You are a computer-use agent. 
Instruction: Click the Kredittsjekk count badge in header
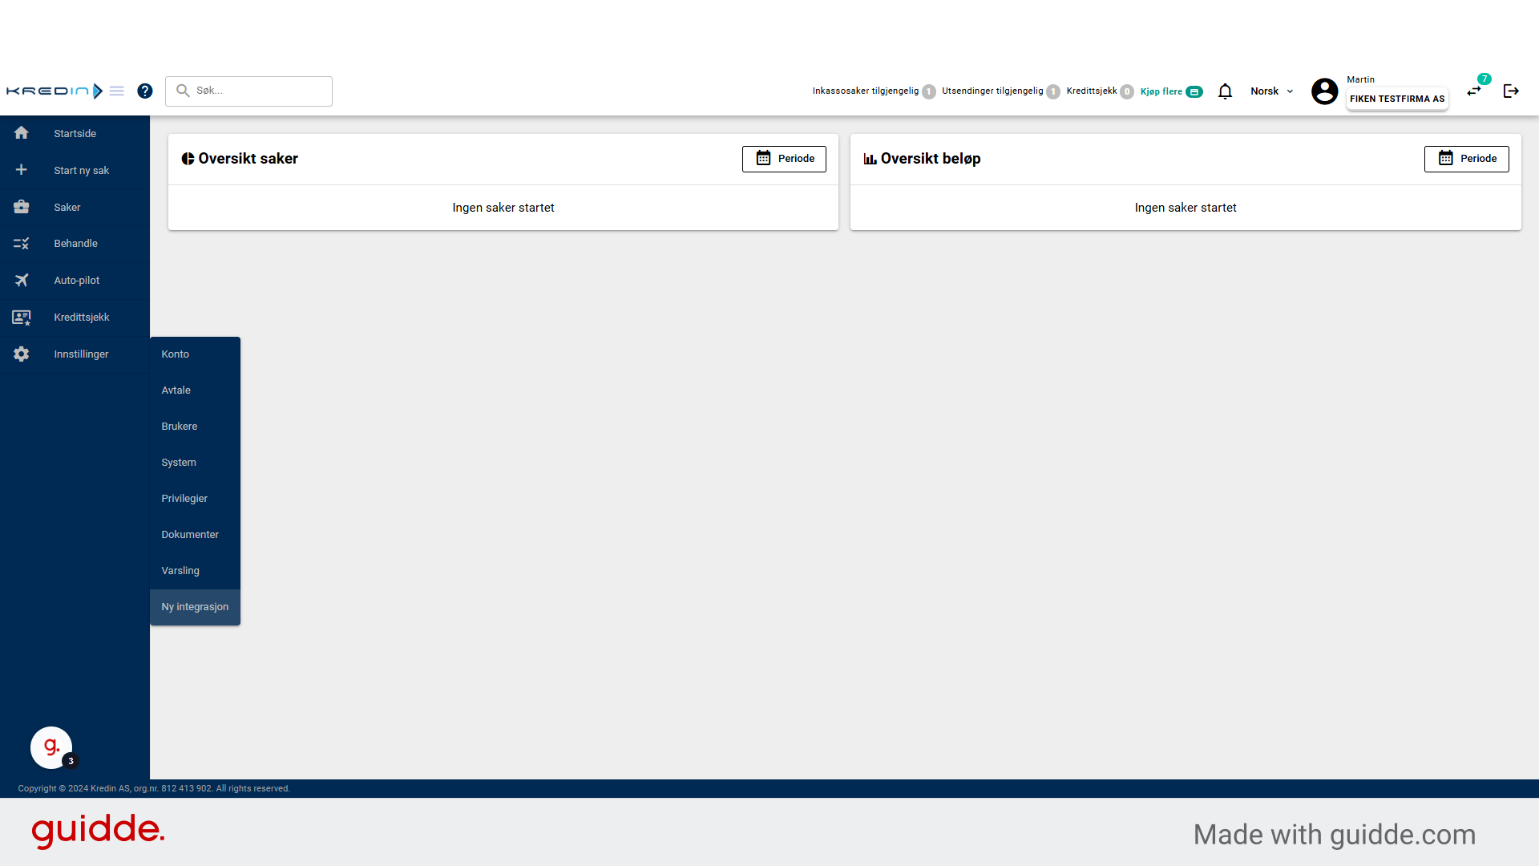(1127, 91)
